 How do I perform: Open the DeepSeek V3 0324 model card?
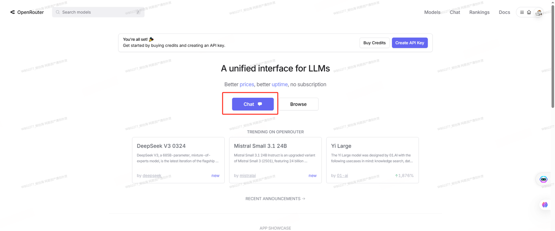click(x=178, y=160)
